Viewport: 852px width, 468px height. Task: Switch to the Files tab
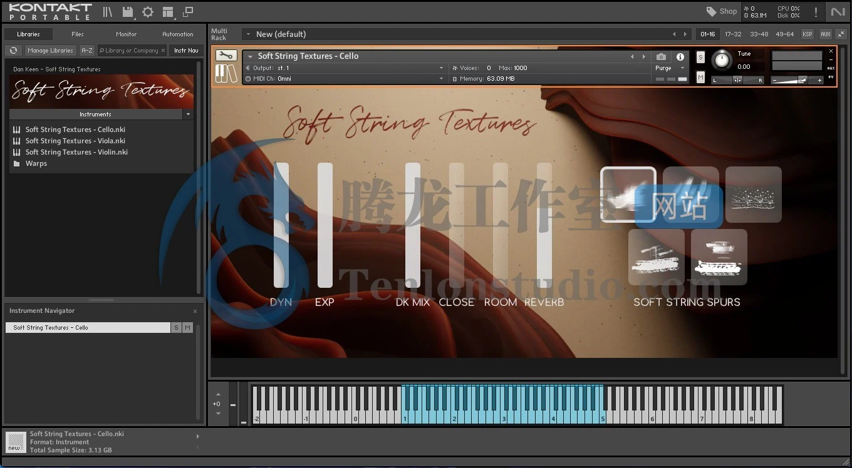click(78, 34)
